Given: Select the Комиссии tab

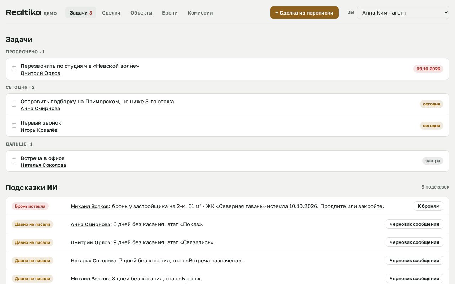Looking at the screenshot, I should point(200,13).
